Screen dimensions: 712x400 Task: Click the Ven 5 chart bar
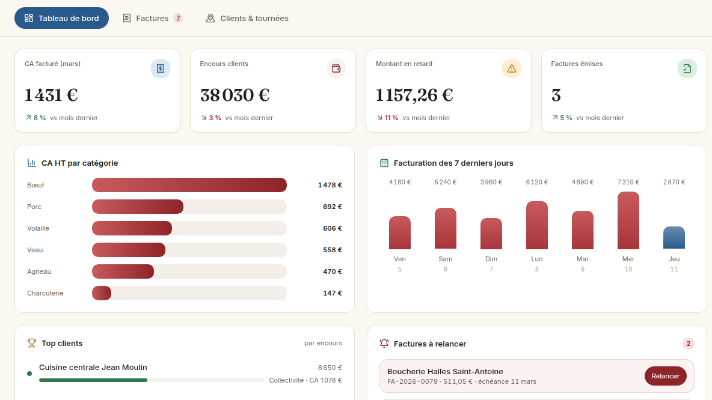(399, 232)
